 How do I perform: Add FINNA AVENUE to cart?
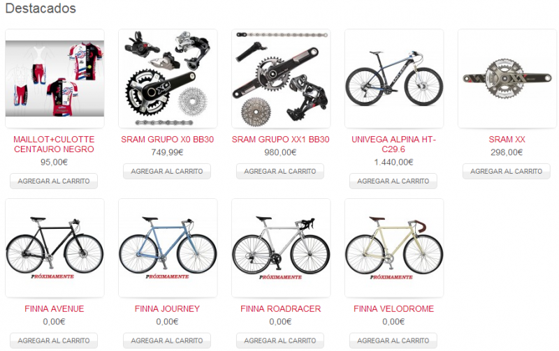point(54,341)
